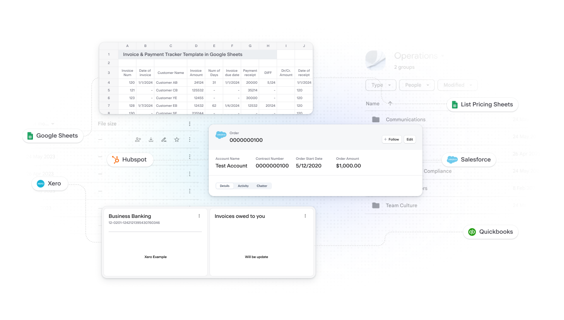
Task: Click the download arrow icon in file row
Action: pos(151,139)
